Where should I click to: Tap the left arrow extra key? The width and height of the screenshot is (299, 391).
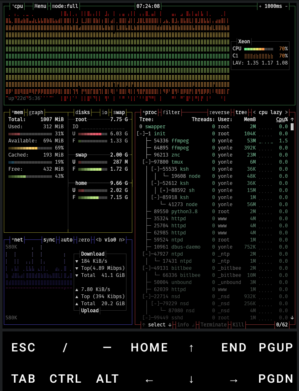click(x=149, y=381)
